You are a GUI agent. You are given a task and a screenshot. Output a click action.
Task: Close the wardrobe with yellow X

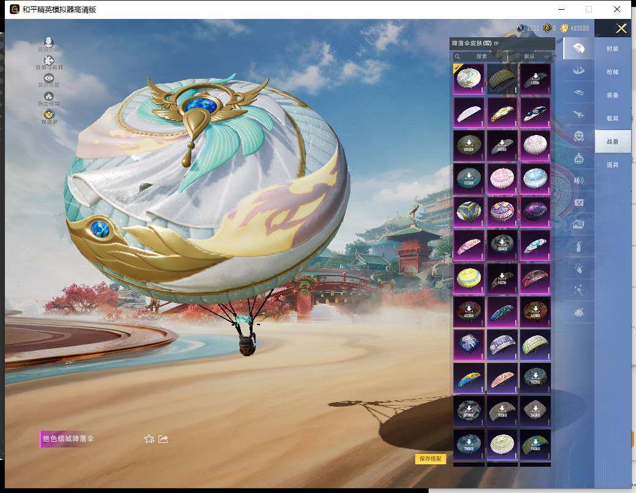(x=621, y=28)
